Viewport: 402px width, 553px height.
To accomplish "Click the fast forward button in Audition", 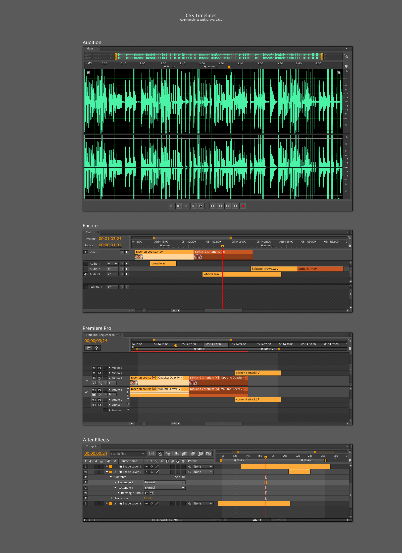I will (x=228, y=206).
